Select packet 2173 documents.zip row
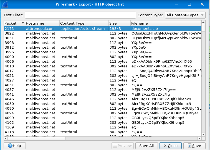 click(103, 28)
